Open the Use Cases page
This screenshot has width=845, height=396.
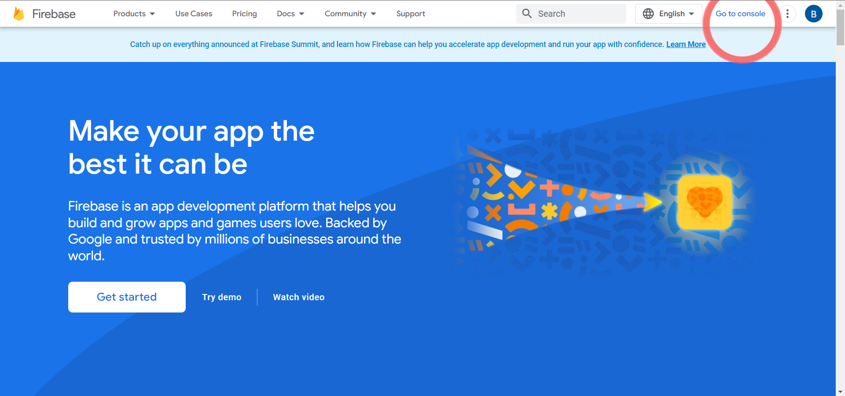194,14
